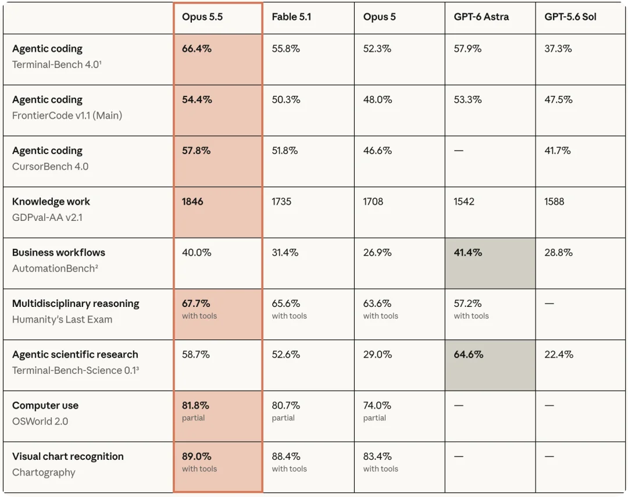Viewport: 628px width, 497px height.
Task: Click the Terminal-Bench-Science 0.1 label
Action: [x=75, y=370]
